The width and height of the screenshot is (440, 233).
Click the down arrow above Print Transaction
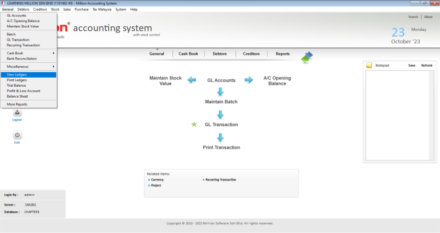221,137
